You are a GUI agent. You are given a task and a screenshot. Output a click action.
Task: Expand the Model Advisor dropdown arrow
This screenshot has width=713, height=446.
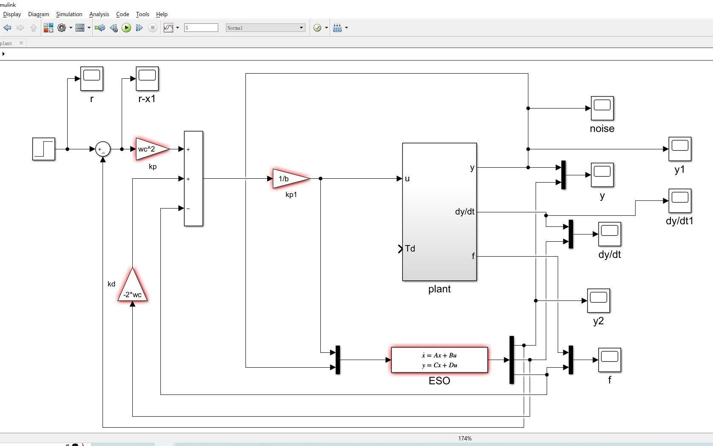(326, 28)
